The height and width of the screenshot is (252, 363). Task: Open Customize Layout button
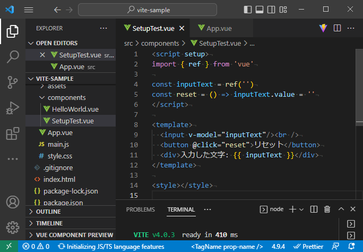(283, 10)
